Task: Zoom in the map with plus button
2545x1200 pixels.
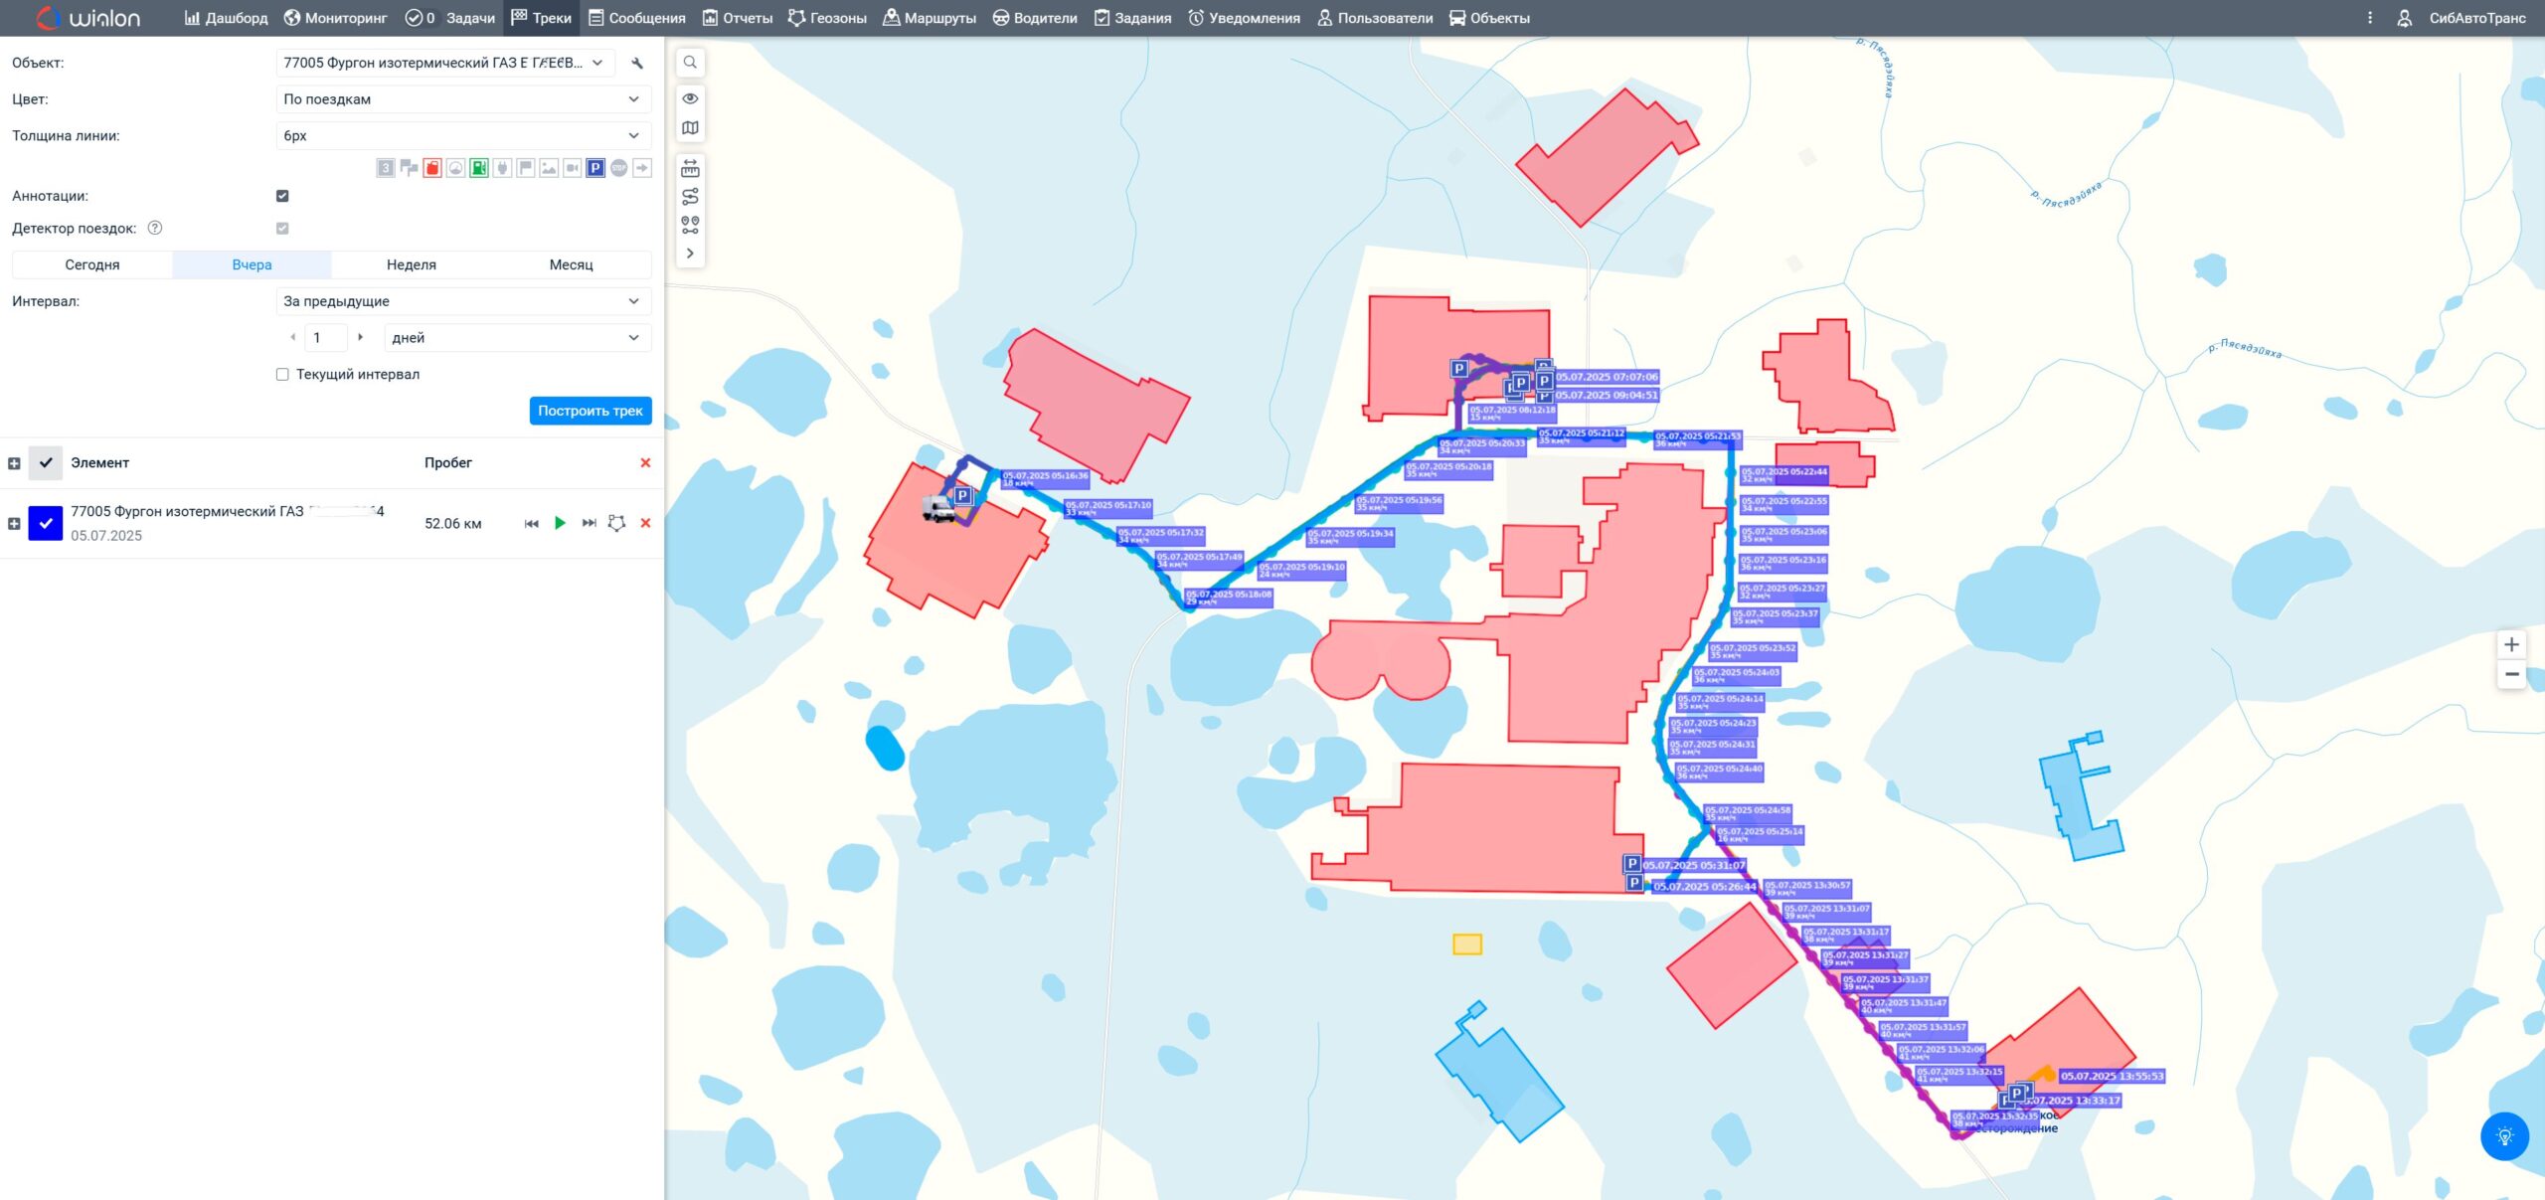Action: click(x=2511, y=644)
